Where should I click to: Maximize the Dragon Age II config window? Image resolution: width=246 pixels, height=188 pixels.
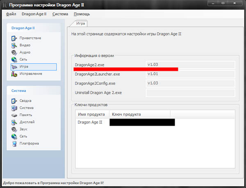223,3
